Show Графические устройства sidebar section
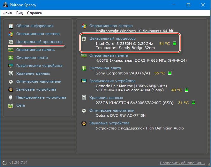Viewport: 211px width, 167px height. coord(39,66)
